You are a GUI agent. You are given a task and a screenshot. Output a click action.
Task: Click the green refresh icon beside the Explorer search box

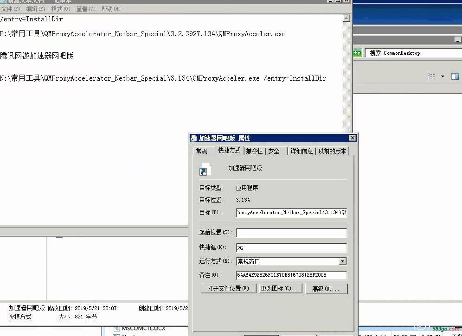(358, 53)
